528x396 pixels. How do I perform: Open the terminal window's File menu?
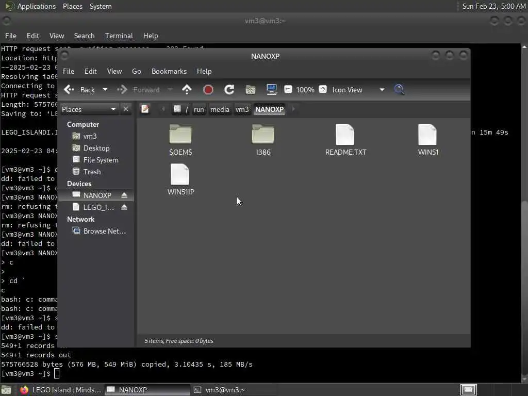tap(11, 36)
